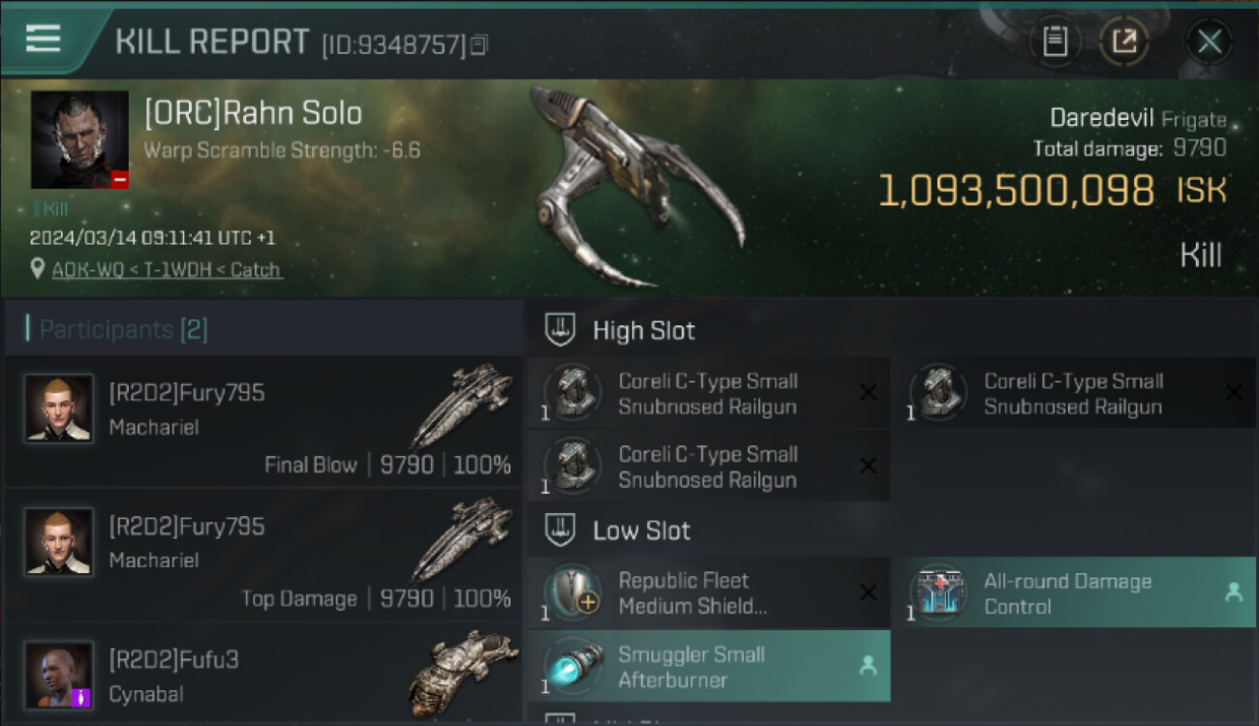Screen dimensions: 1259x726
Task: Copy the kill report ID
Action: tap(479, 45)
